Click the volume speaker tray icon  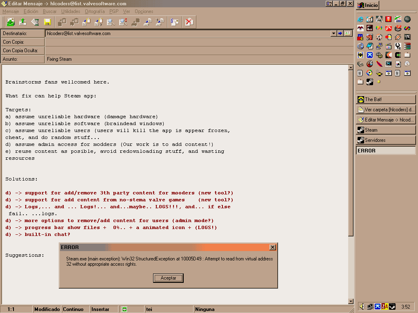click(x=362, y=306)
